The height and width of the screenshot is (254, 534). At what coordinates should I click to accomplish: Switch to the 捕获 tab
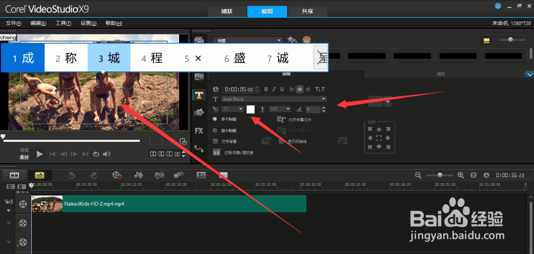coord(227,12)
